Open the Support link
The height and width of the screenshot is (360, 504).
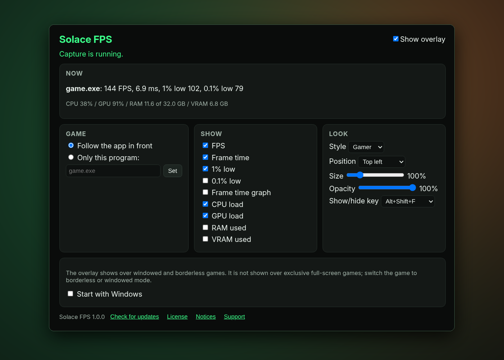[234, 317]
